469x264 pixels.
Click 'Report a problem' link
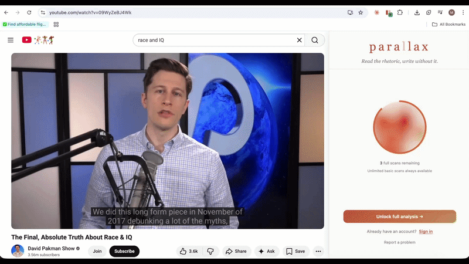tap(400, 242)
